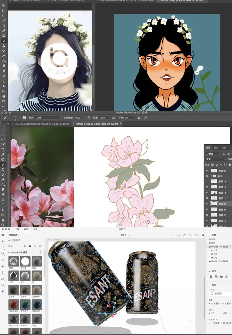Collapse the Adobe 标准材质 section
This screenshot has width=232, height=335.
(9, 253)
